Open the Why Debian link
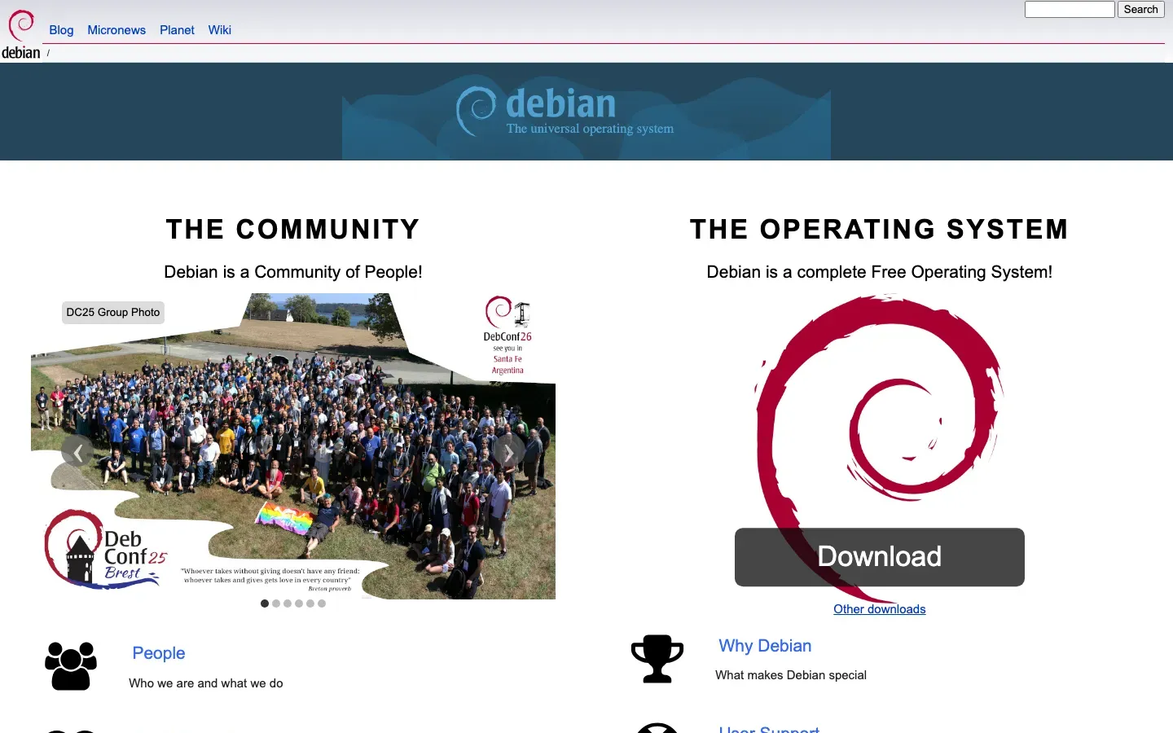Viewport: 1173px width, 733px height. point(765,646)
